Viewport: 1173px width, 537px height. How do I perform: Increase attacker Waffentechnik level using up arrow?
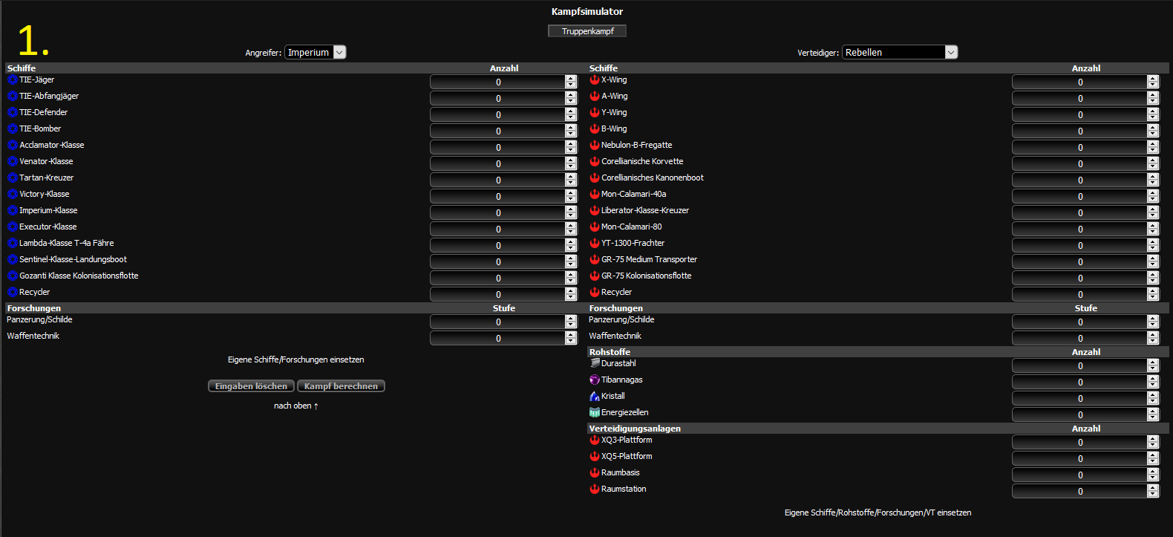click(x=571, y=335)
